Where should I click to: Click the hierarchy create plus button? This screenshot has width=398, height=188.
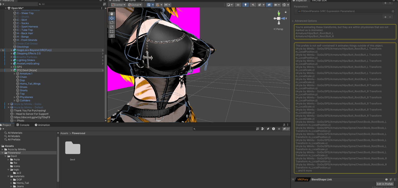pyautogui.click(x=2, y=4)
